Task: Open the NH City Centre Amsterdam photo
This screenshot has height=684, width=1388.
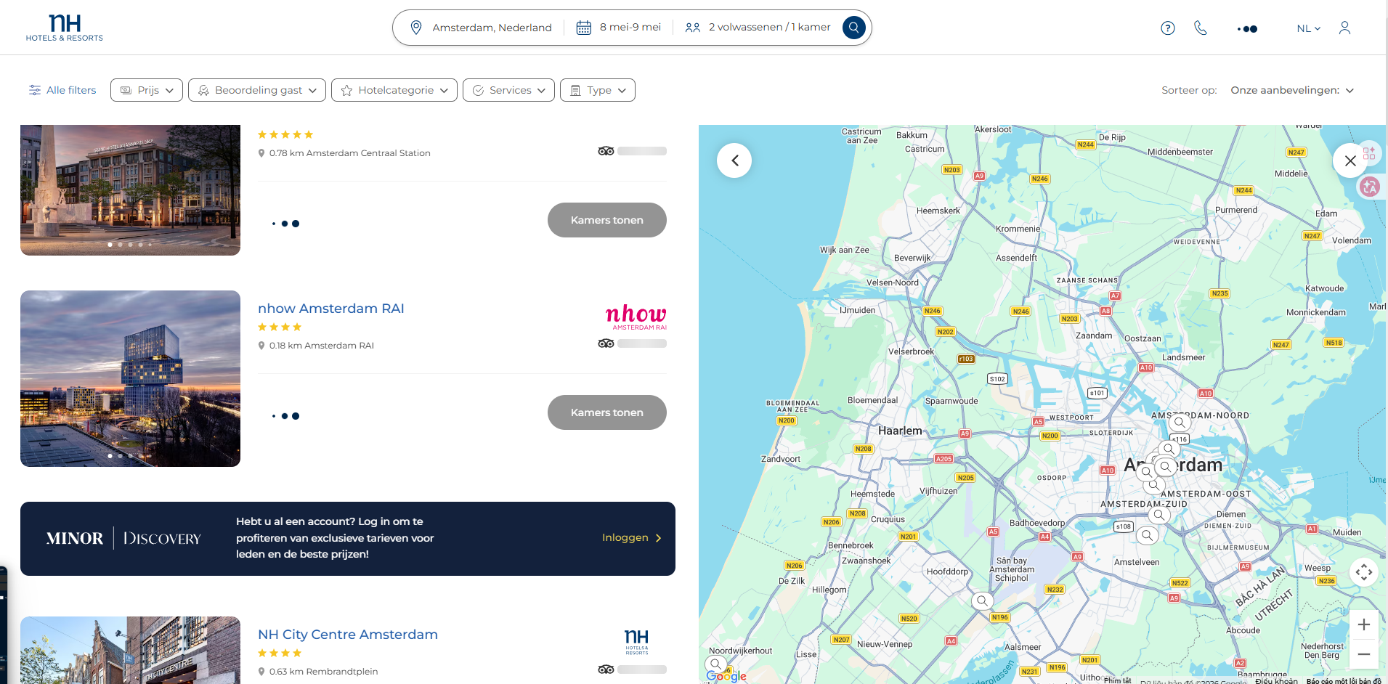Action: coord(130,650)
